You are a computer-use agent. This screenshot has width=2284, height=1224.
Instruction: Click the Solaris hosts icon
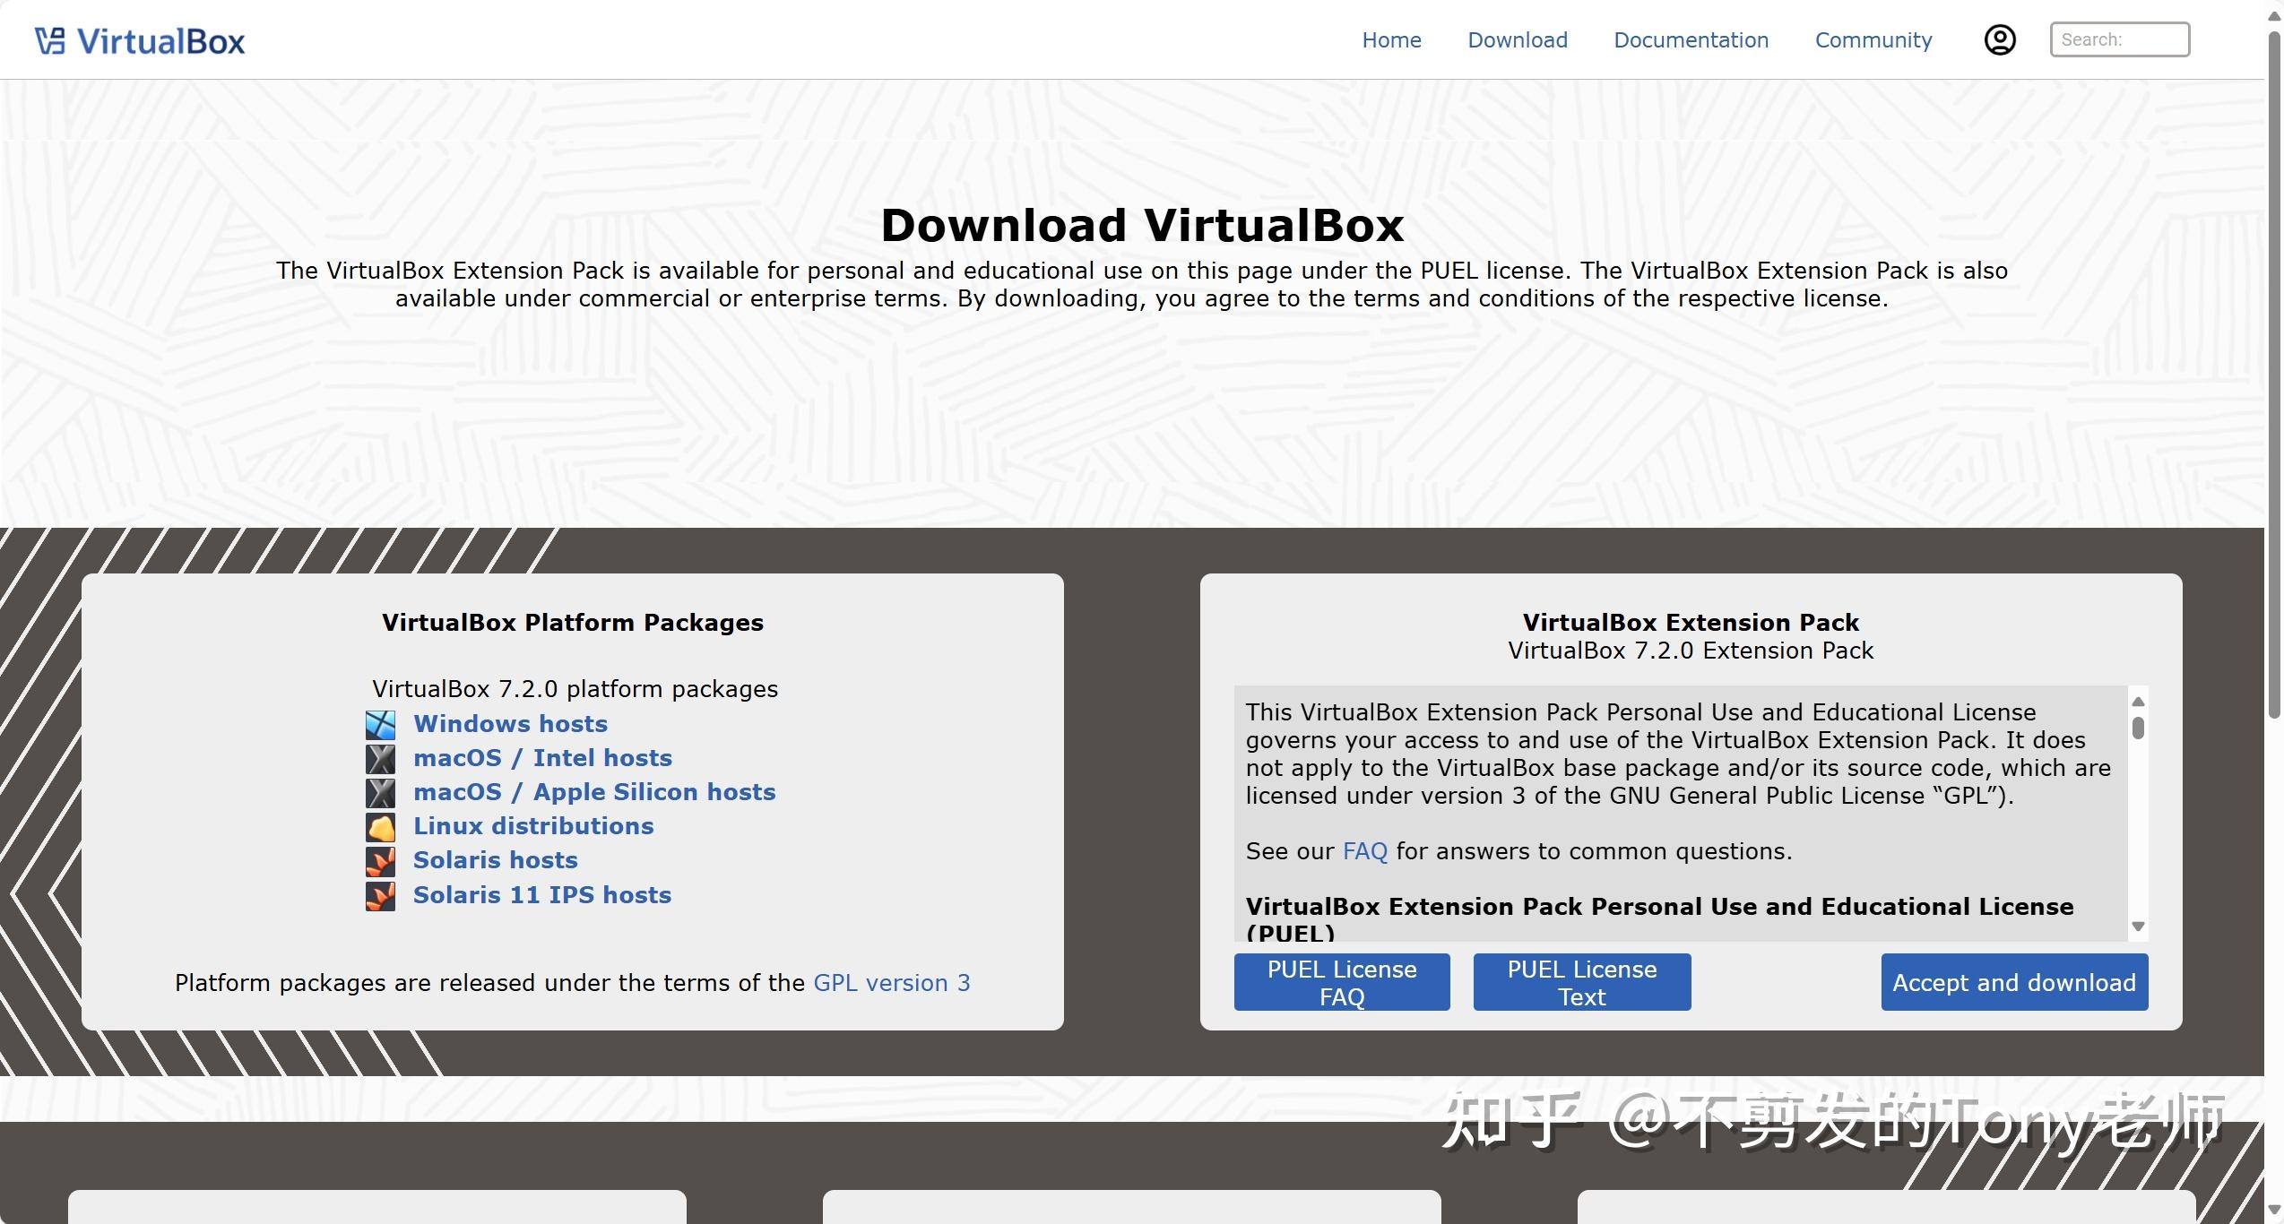coord(380,861)
